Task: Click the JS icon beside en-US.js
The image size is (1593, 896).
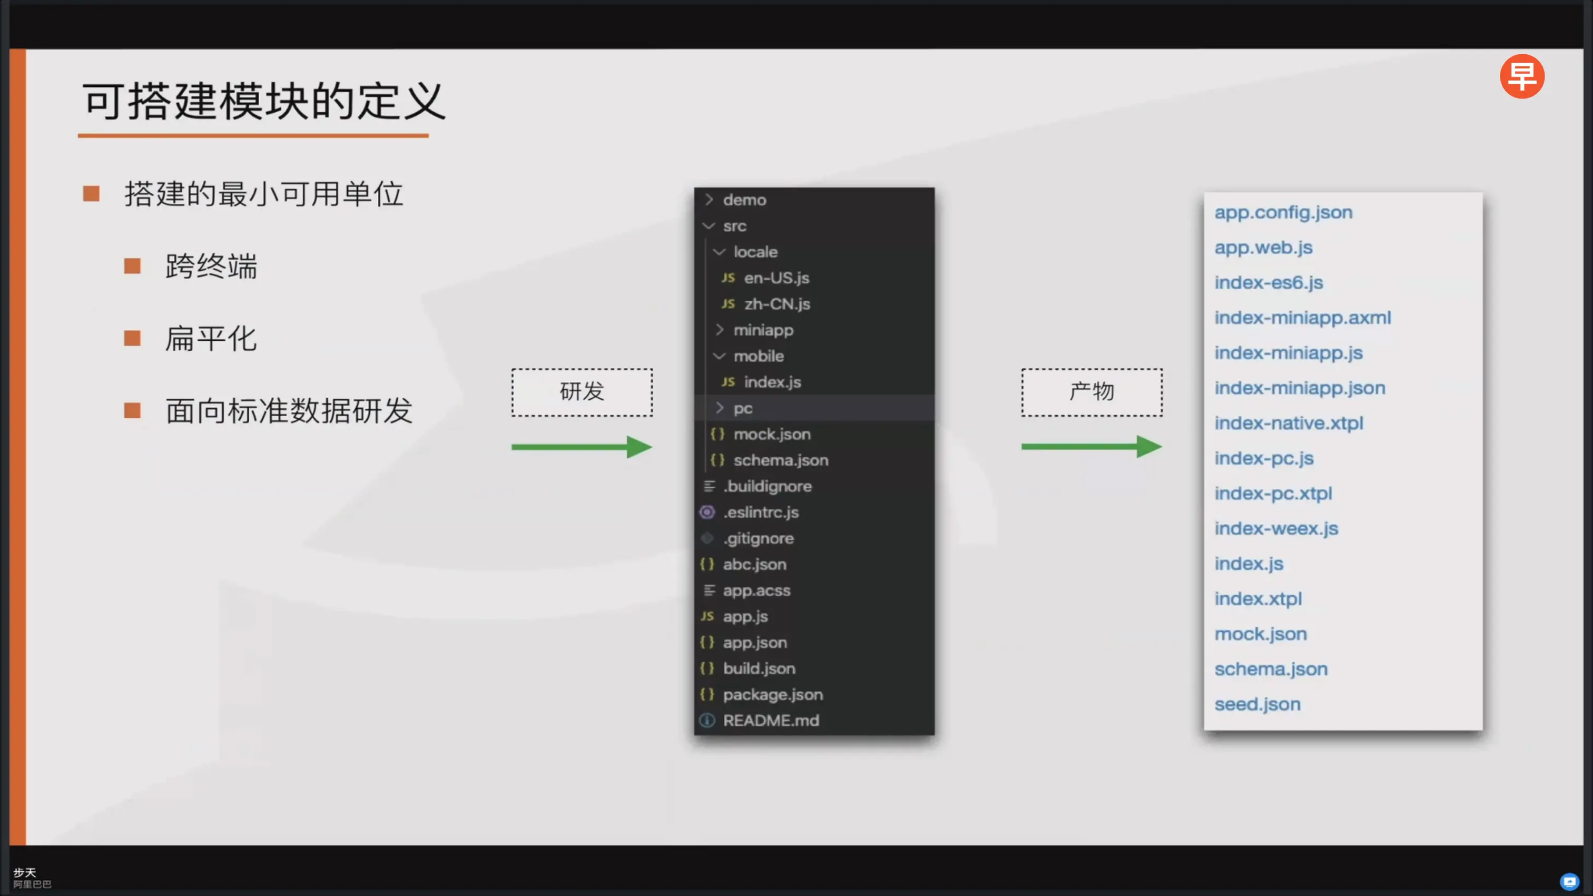Action: tap(728, 278)
